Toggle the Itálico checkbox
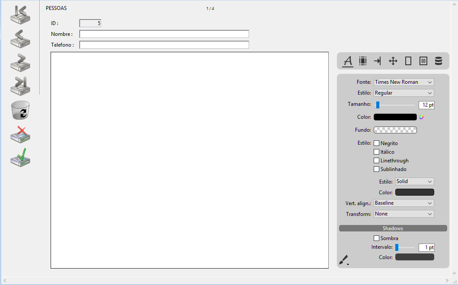Screen dimensions: 458x285 [x=377, y=152]
